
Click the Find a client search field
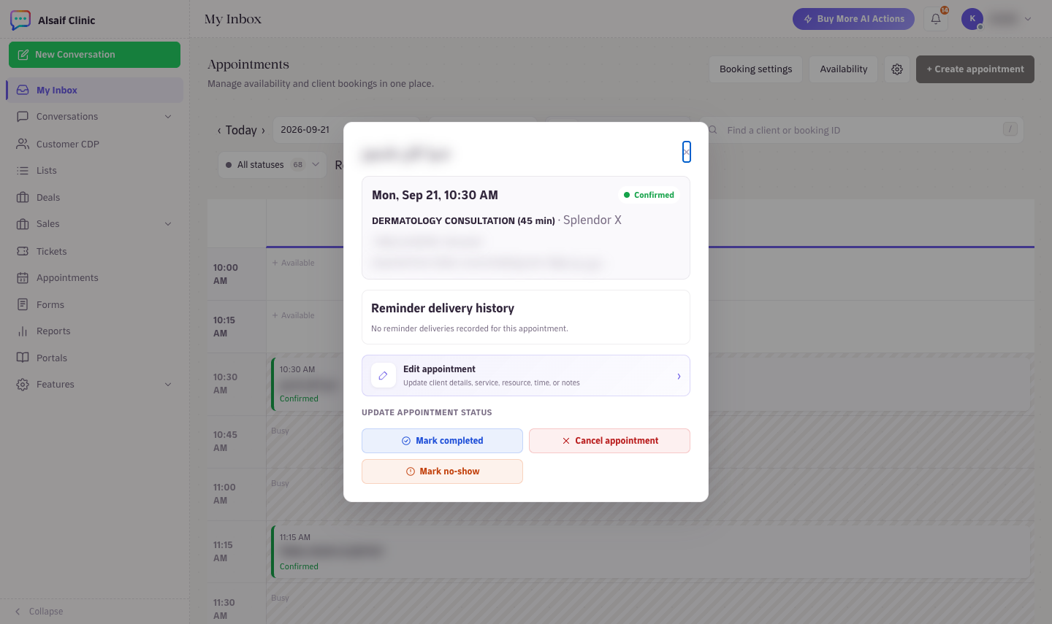click(862, 130)
